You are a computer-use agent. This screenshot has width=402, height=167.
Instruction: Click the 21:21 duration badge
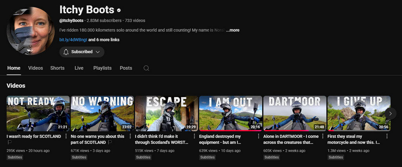[x=62, y=127]
